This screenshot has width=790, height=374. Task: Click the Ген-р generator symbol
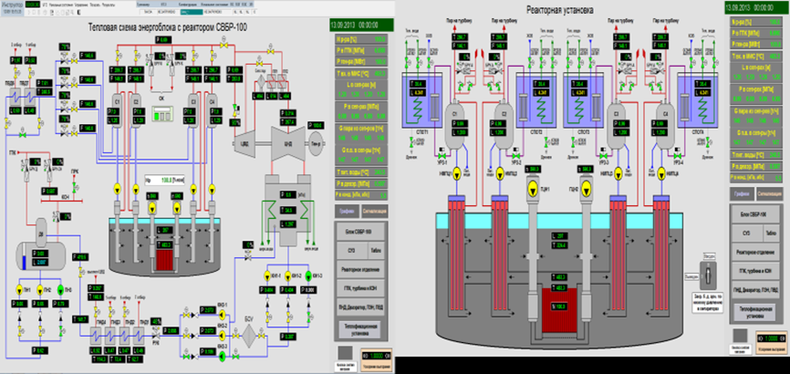[x=317, y=138]
